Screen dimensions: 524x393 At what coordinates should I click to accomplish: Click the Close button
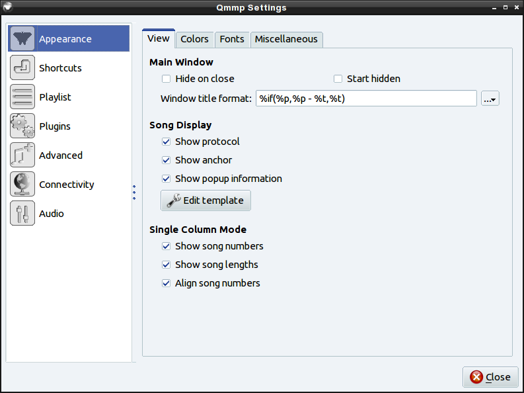pos(490,377)
